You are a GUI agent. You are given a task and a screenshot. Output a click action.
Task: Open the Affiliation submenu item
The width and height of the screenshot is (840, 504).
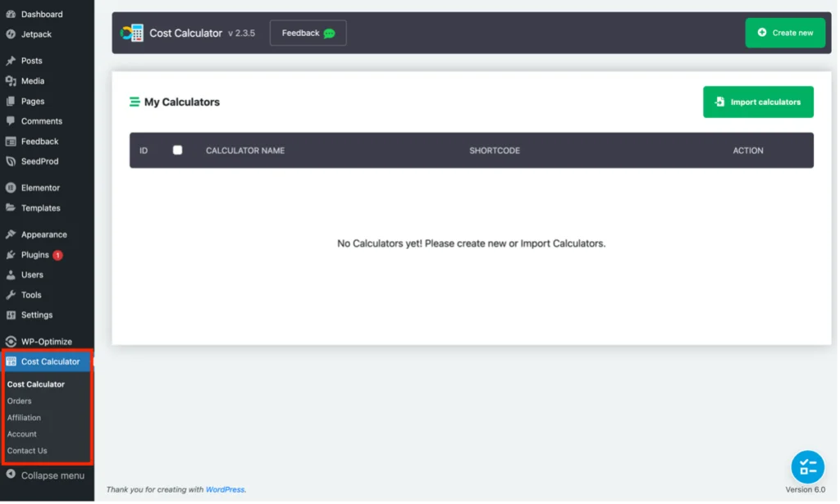tap(24, 418)
